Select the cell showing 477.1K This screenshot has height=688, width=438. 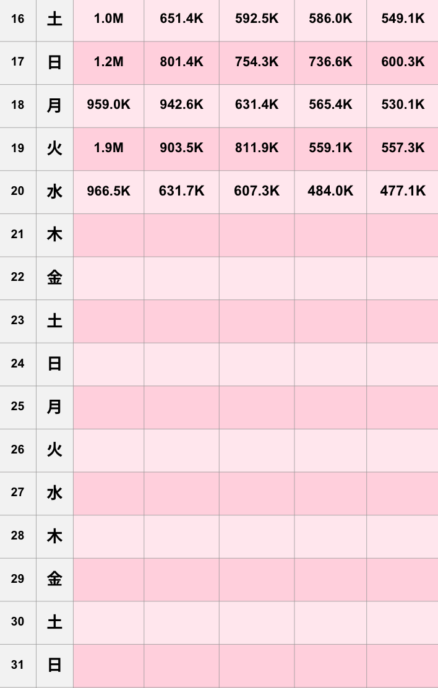(403, 191)
